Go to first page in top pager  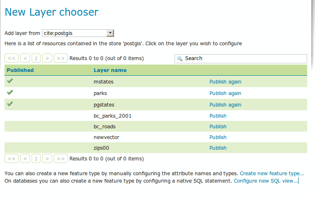point(12,58)
